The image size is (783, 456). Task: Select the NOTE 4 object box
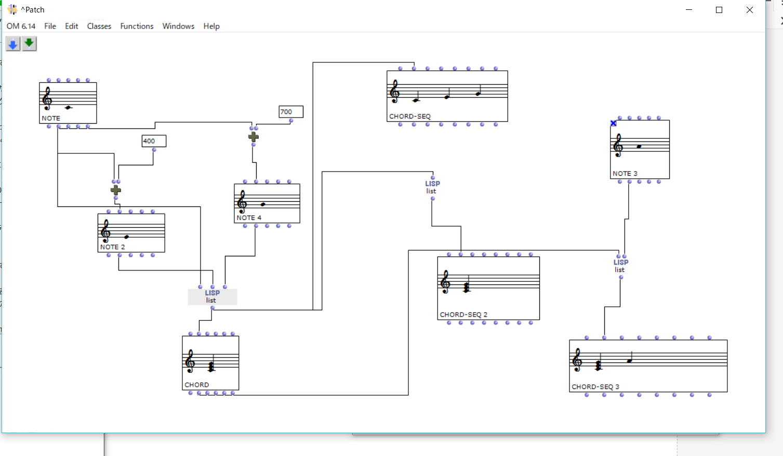click(x=267, y=203)
